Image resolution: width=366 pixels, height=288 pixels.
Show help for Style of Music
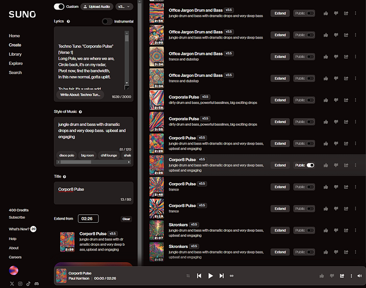coord(81,112)
